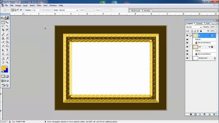Open the Opacity slider arrow

click(x=217, y=27)
